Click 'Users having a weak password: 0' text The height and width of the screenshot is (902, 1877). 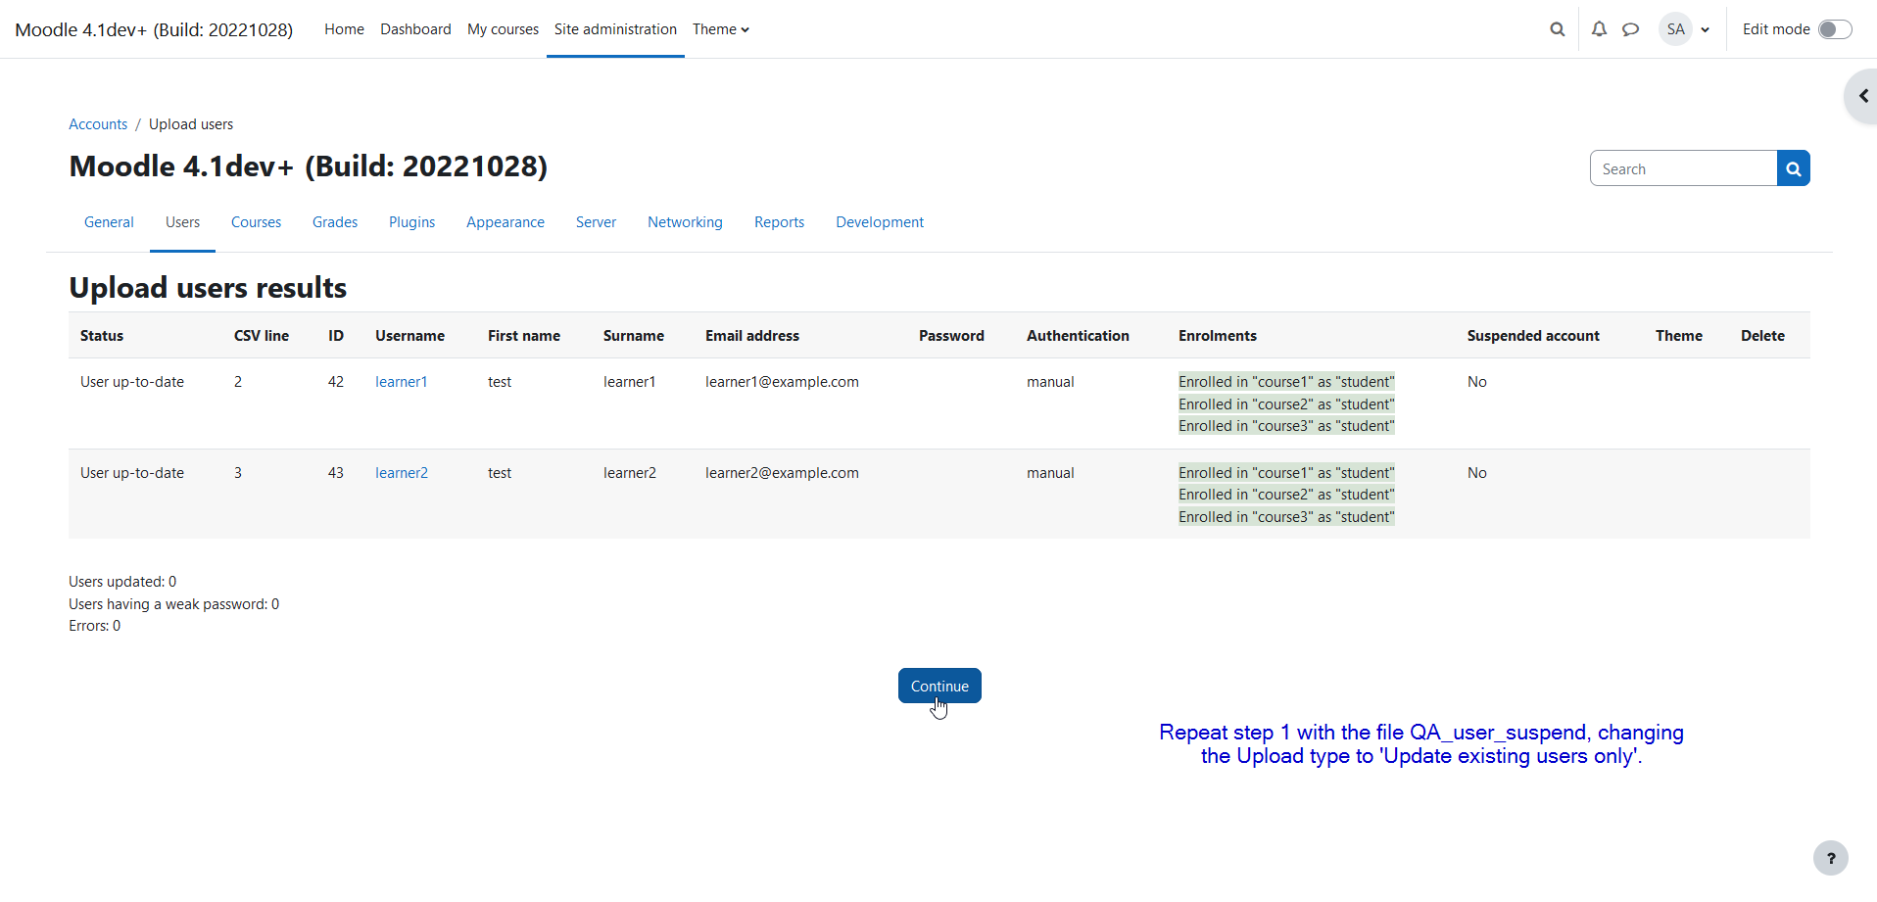coord(174,604)
